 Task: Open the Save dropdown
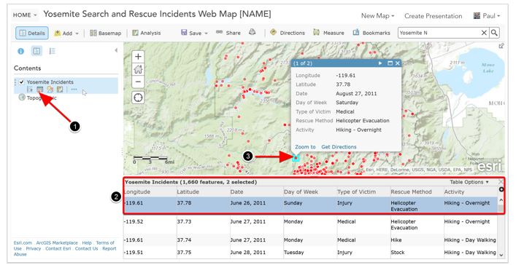(194, 33)
